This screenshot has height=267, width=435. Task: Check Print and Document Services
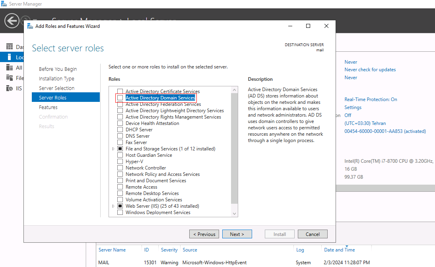point(120,181)
